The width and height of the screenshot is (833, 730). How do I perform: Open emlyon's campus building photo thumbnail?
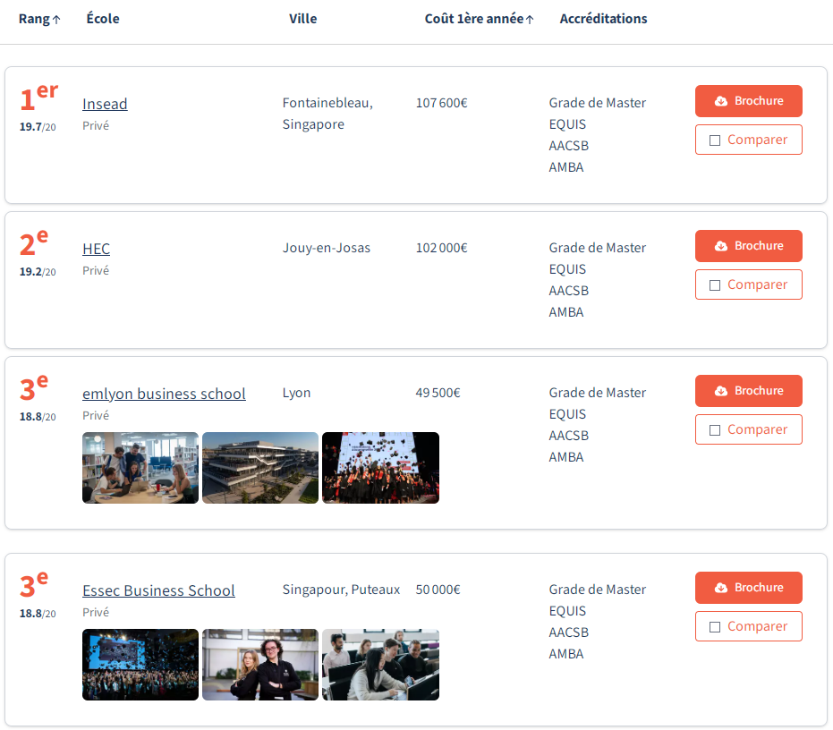260,468
